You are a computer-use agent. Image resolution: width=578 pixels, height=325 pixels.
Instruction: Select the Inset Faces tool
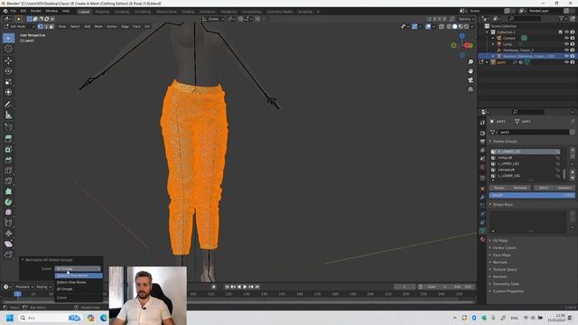click(8, 150)
